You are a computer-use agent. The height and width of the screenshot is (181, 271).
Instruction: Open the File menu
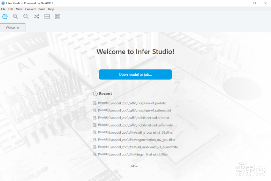click(3, 9)
